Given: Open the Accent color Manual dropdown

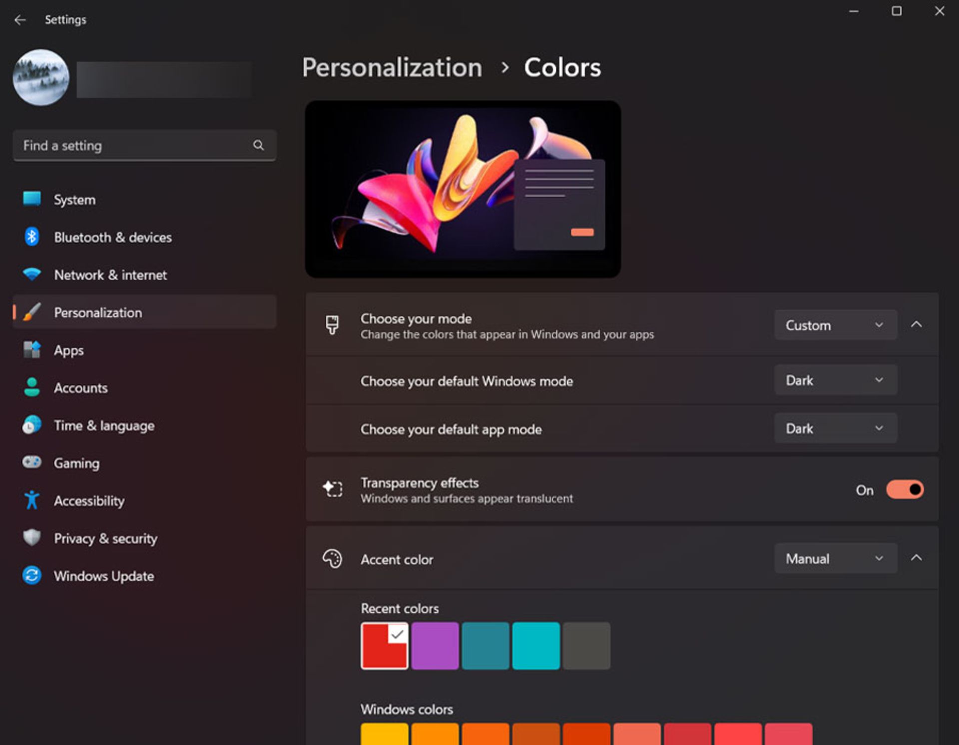Looking at the screenshot, I should click(x=835, y=558).
